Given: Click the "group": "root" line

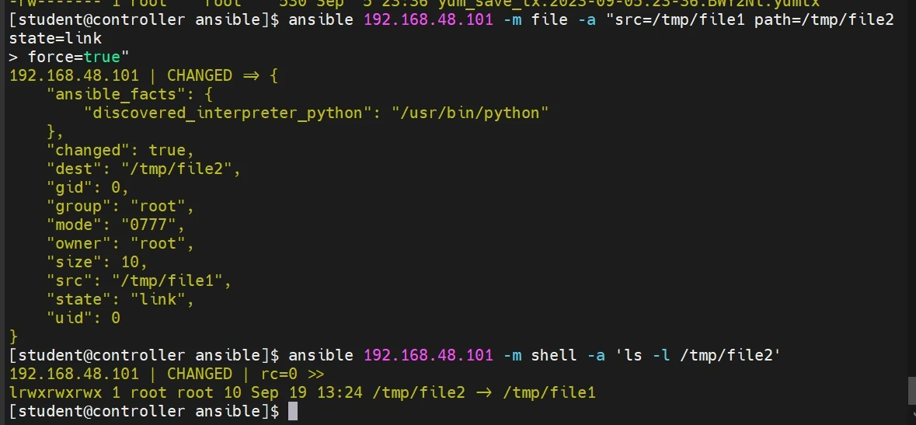Looking at the screenshot, I should 120,206.
